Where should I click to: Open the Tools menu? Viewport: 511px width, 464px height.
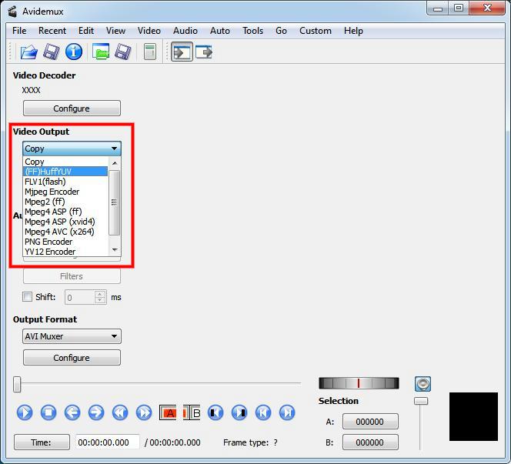tap(253, 31)
